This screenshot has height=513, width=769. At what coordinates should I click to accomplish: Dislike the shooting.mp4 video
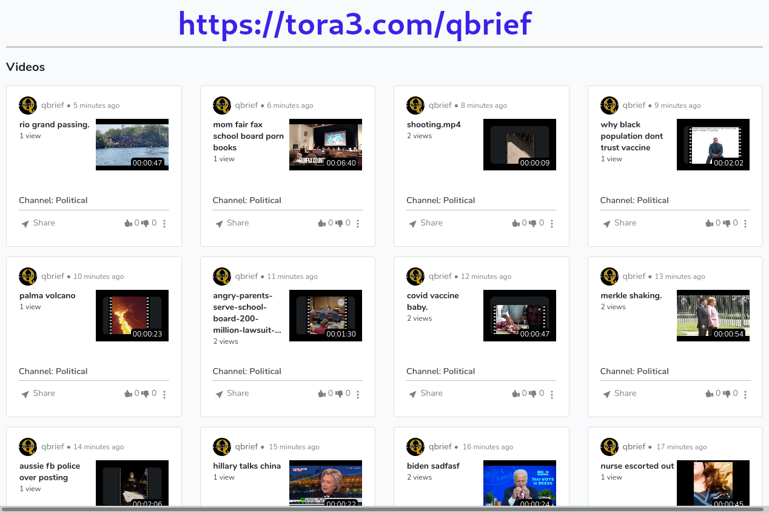tap(532, 223)
